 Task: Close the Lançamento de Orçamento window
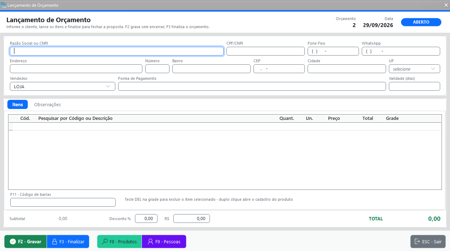tap(446, 5)
